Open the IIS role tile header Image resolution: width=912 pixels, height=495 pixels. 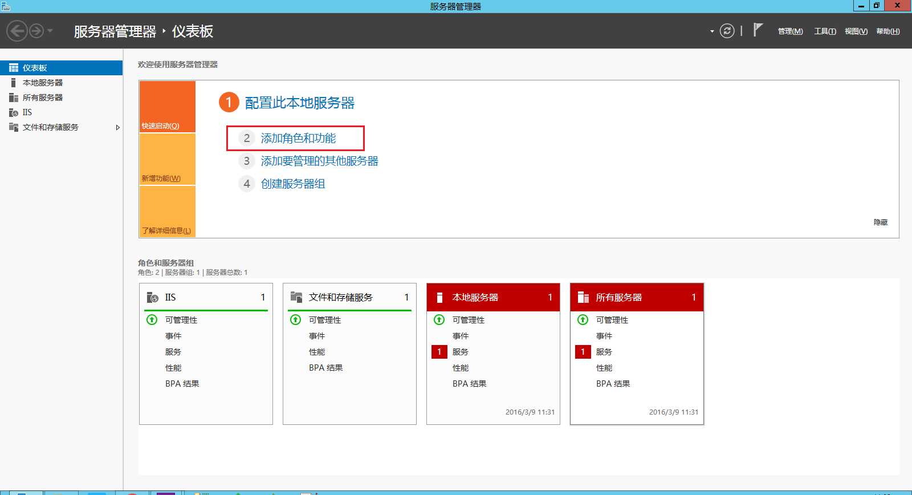coord(206,297)
